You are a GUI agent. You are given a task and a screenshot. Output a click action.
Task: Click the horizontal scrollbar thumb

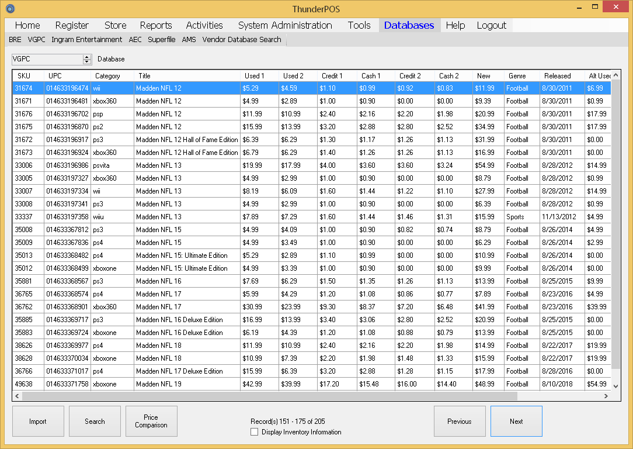pyautogui.click(x=270, y=396)
